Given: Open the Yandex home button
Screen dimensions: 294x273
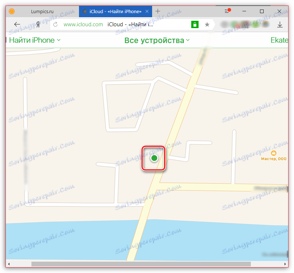Looking at the screenshot, I should point(38,24).
